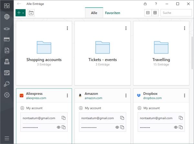Open Notes icon in sidebar

[7, 73]
